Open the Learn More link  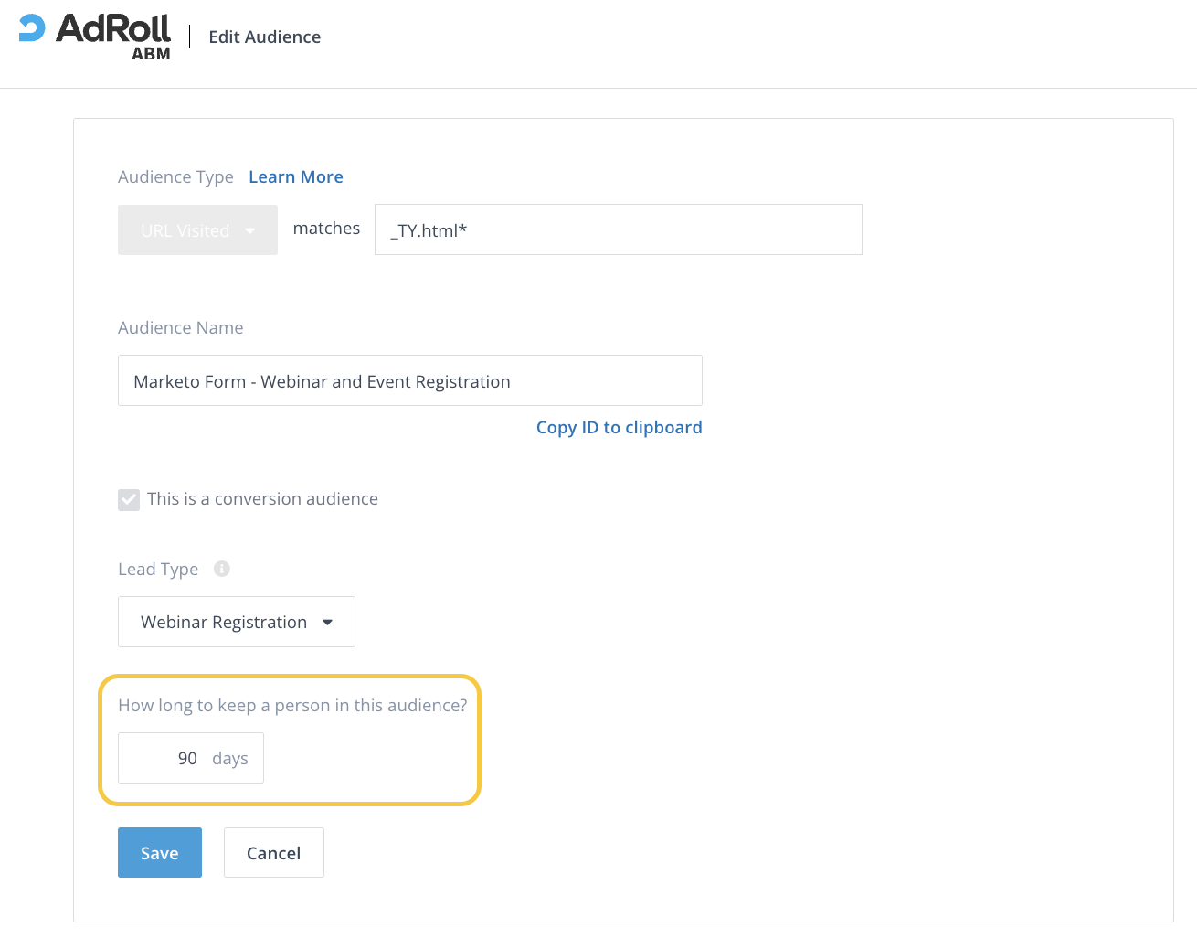(296, 177)
